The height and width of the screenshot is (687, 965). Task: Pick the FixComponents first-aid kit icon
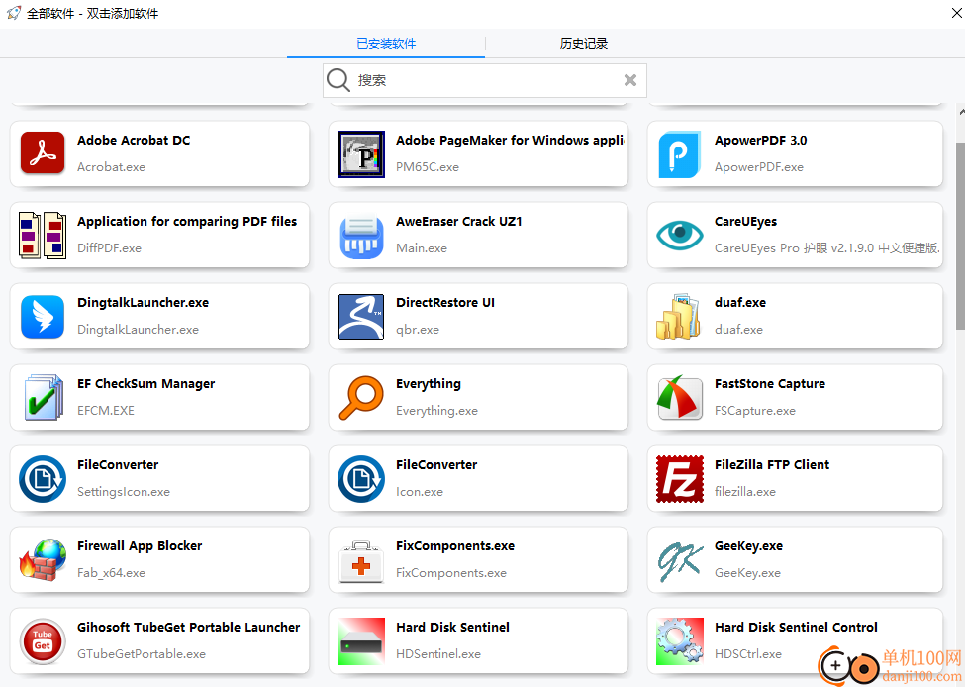pyautogui.click(x=361, y=561)
